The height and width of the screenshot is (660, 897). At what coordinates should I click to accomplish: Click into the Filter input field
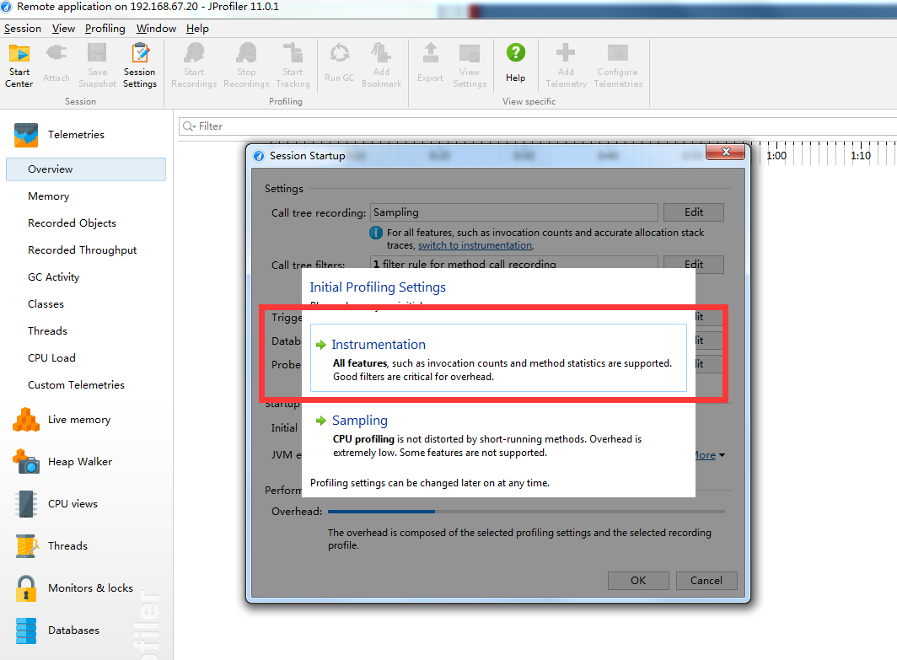(x=538, y=126)
